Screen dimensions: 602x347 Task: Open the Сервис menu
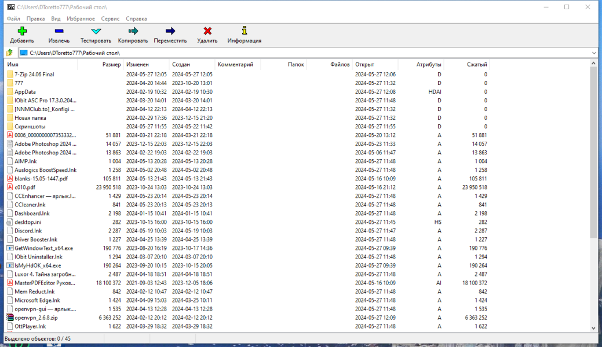(110, 19)
